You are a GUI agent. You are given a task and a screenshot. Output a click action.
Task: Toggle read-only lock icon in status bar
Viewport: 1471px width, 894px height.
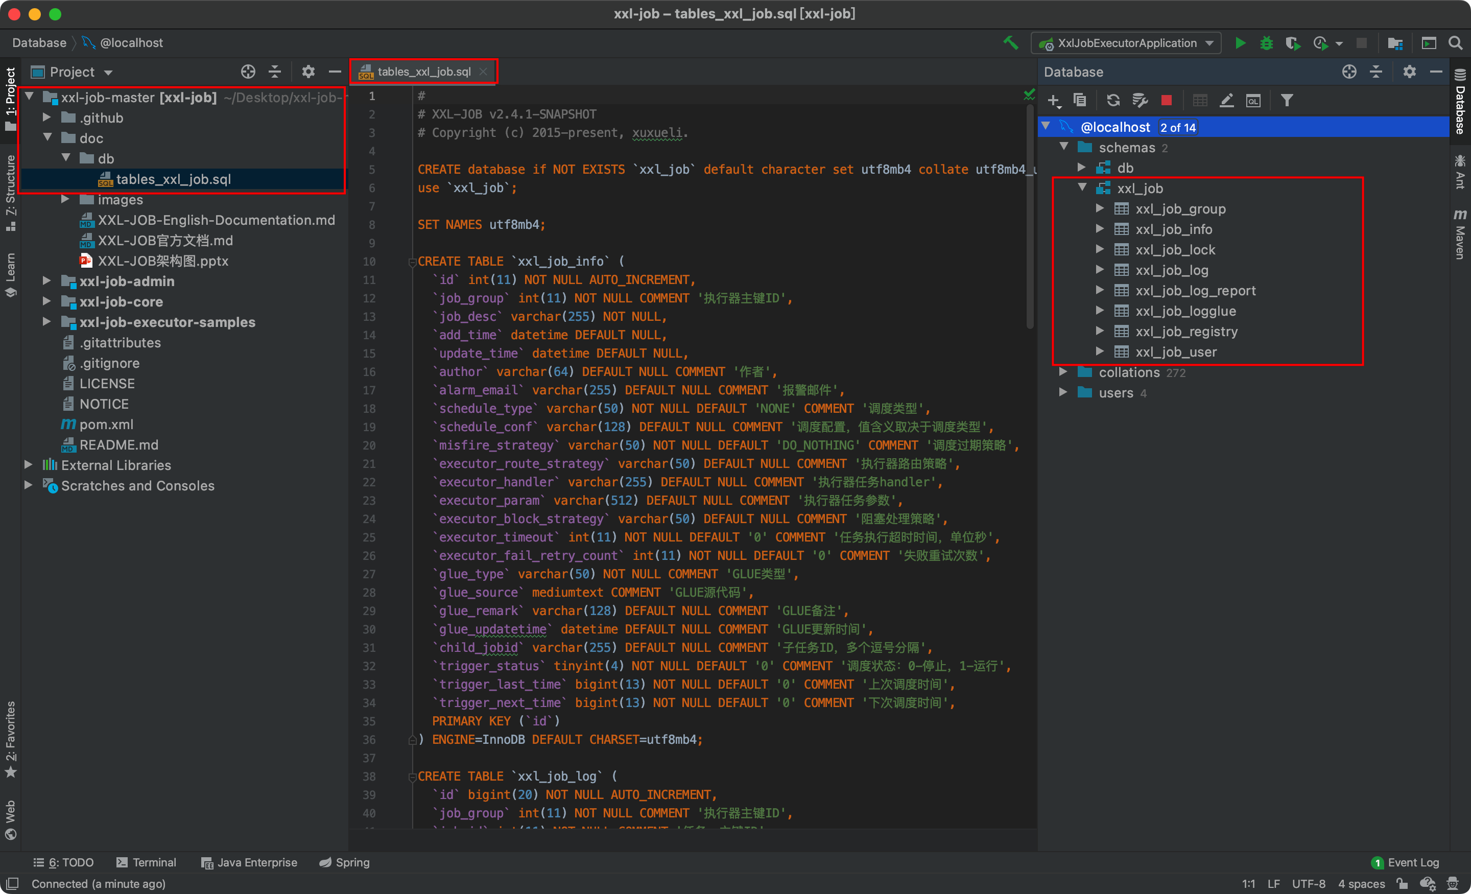coord(1403,883)
